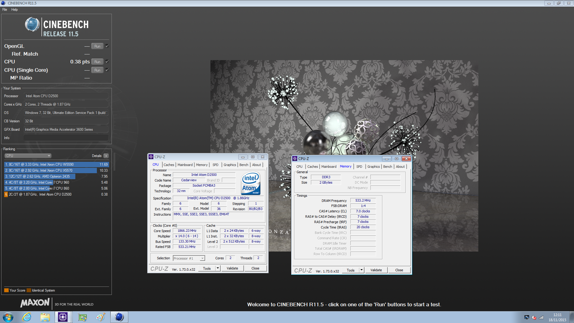Select ranking entry Intel Xeon CPU W5590
The height and width of the screenshot is (323, 574).
tap(56, 164)
